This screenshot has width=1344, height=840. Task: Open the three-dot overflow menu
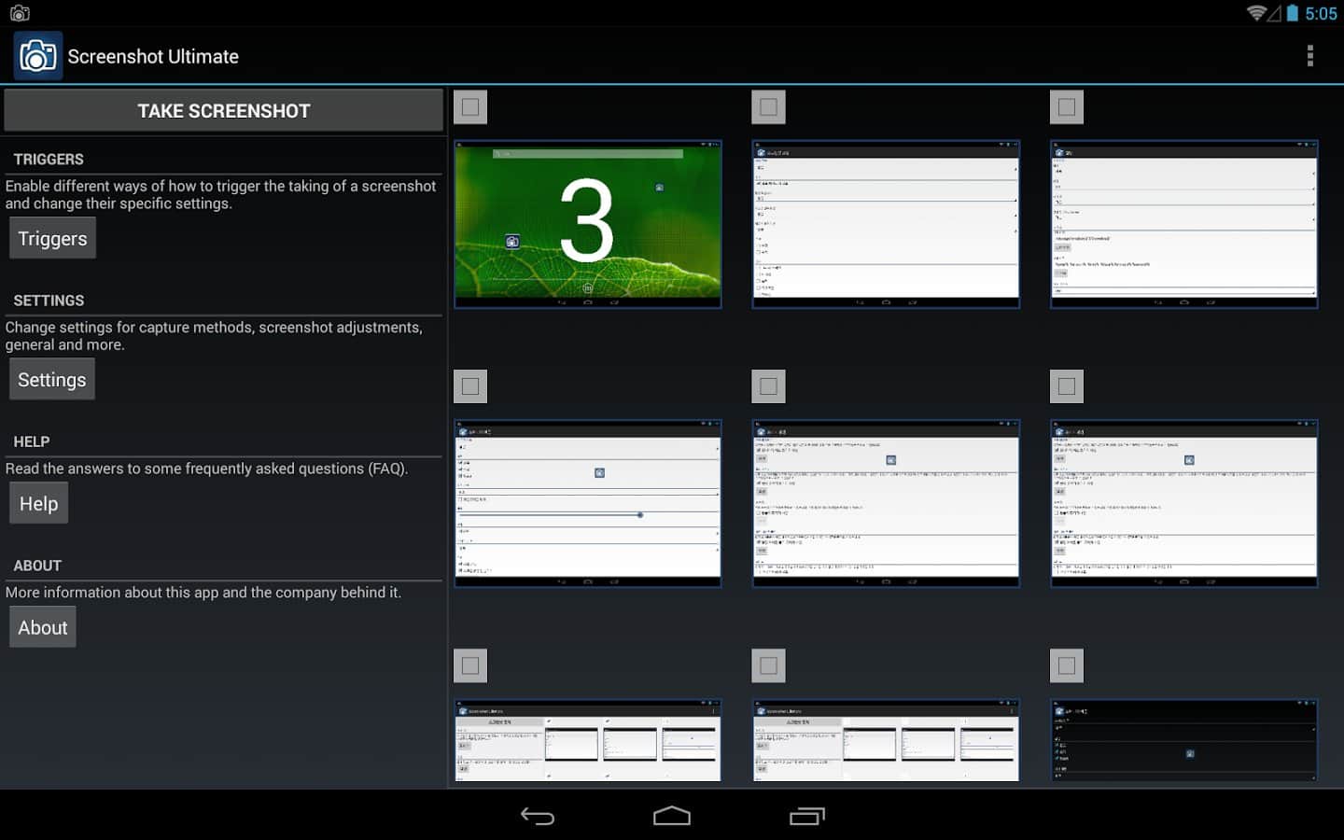click(x=1309, y=56)
